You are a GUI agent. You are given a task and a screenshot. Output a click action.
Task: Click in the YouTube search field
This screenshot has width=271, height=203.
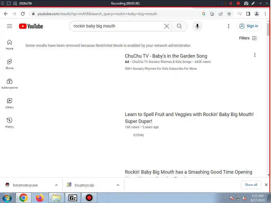118,26
